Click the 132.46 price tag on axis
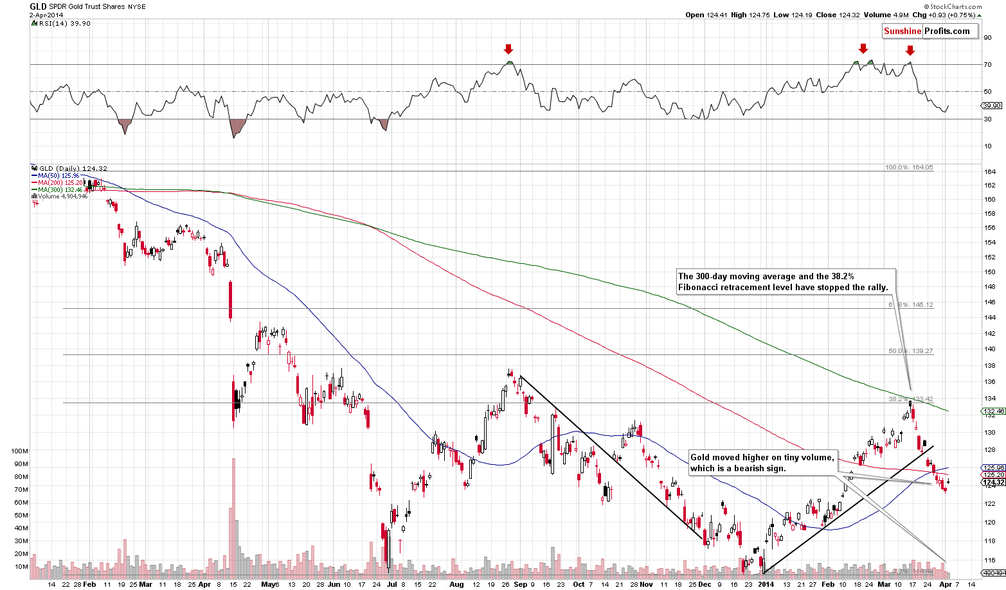The image size is (1006, 590). point(994,411)
